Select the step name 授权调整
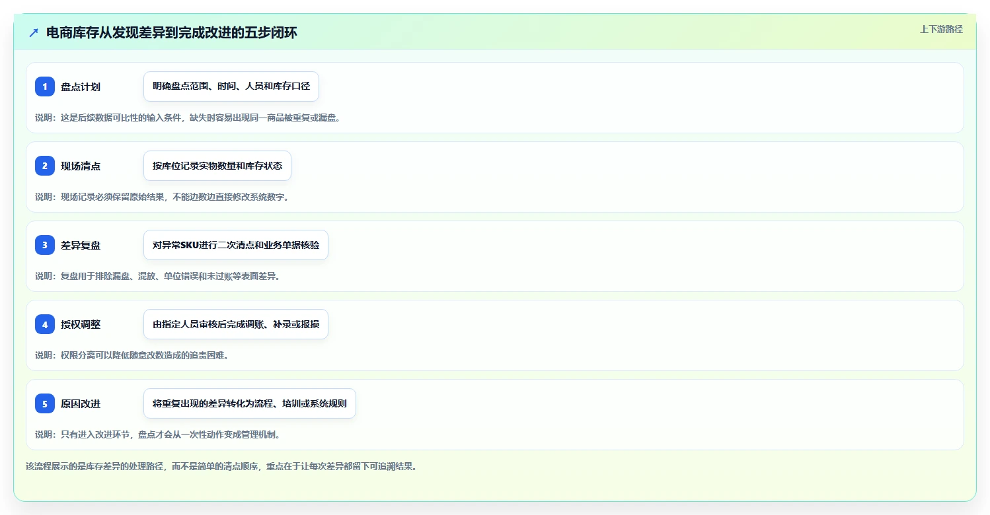Viewport: 990px width, 515px height. [81, 324]
